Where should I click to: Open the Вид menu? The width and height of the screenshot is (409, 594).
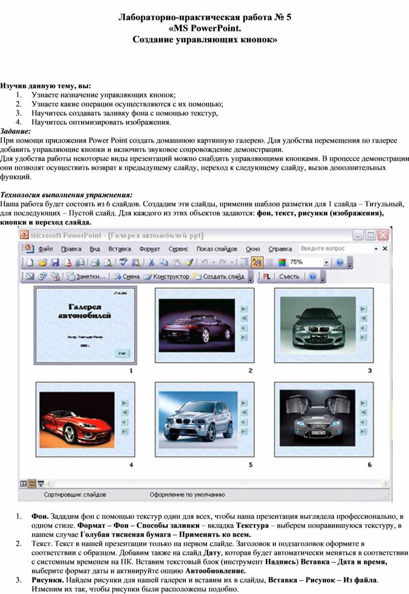point(95,249)
